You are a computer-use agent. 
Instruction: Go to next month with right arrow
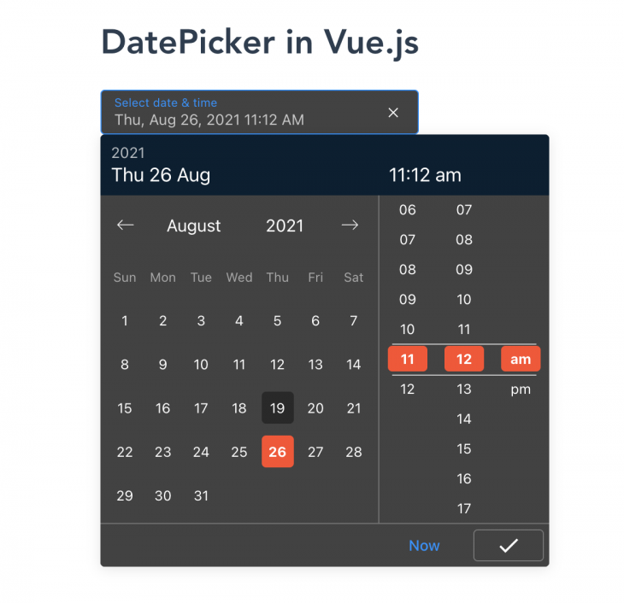pos(350,225)
